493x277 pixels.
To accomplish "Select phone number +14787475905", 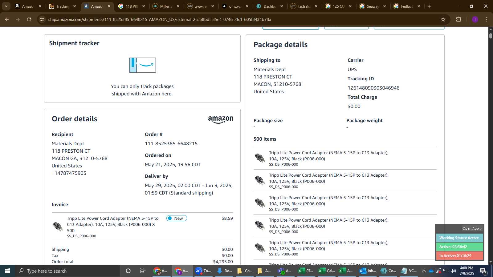I will [69, 173].
